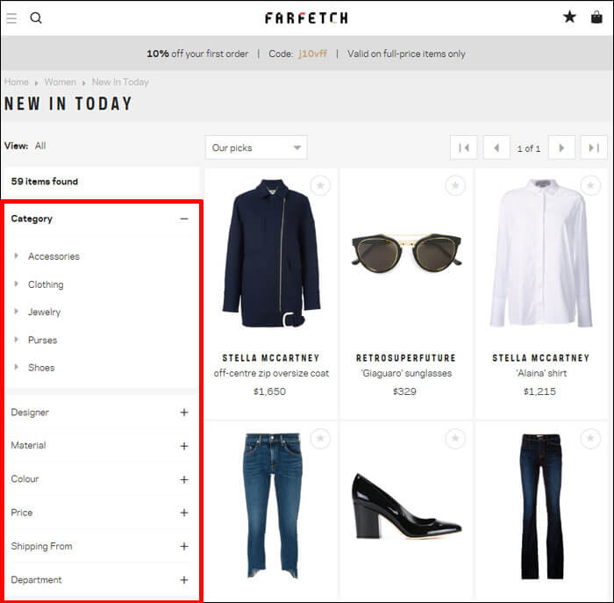The height and width of the screenshot is (603, 614).
Task: Open the Our picks sort dropdown
Action: (x=256, y=147)
